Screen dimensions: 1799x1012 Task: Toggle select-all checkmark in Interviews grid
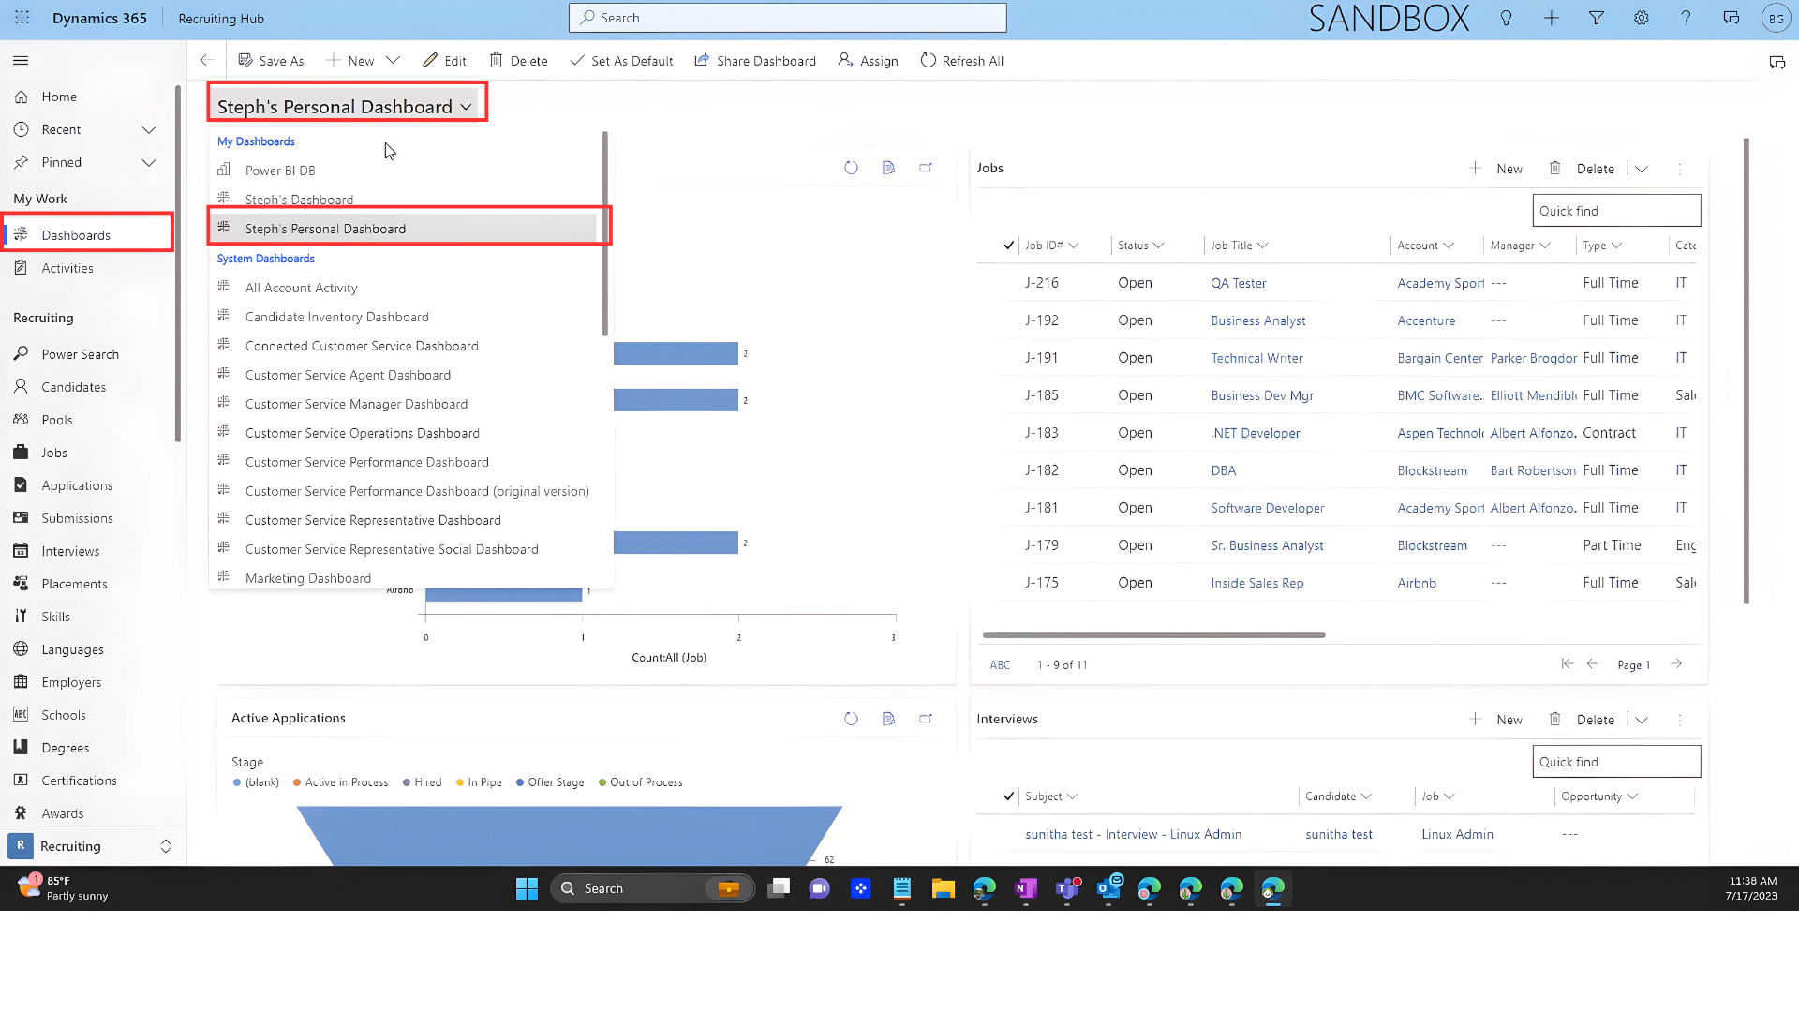pyautogui.click(x=1008, y=796)
